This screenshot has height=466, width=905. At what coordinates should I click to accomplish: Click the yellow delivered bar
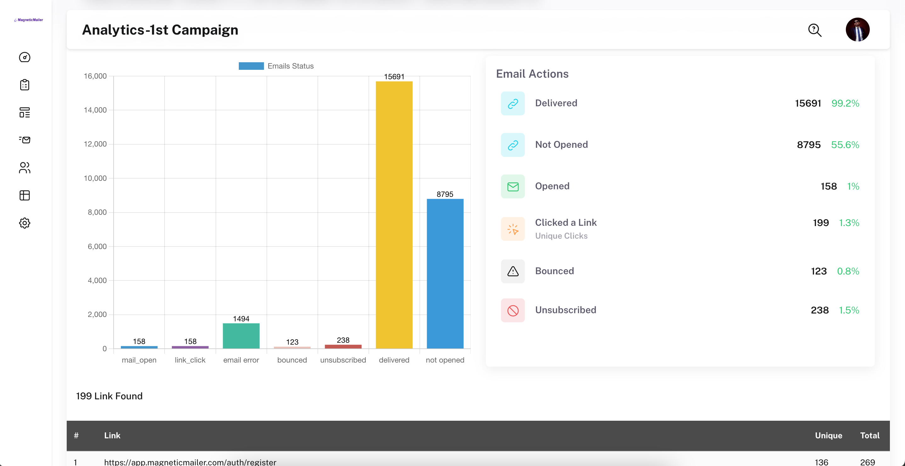[x=394, y=215]
